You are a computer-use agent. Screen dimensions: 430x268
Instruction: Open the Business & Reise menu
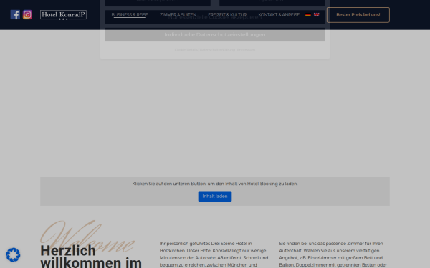pyautogui.click(x=130, y=15)
